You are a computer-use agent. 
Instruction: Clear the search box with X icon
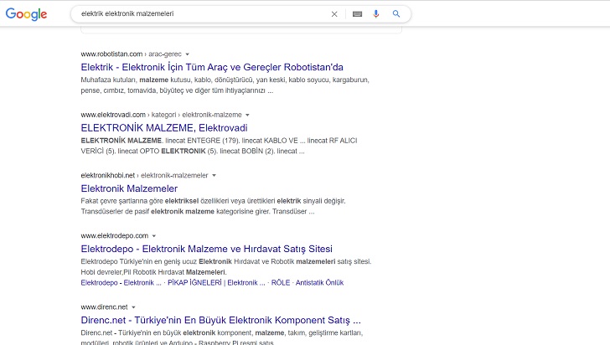pyautogui.click(x=334, y=14)
